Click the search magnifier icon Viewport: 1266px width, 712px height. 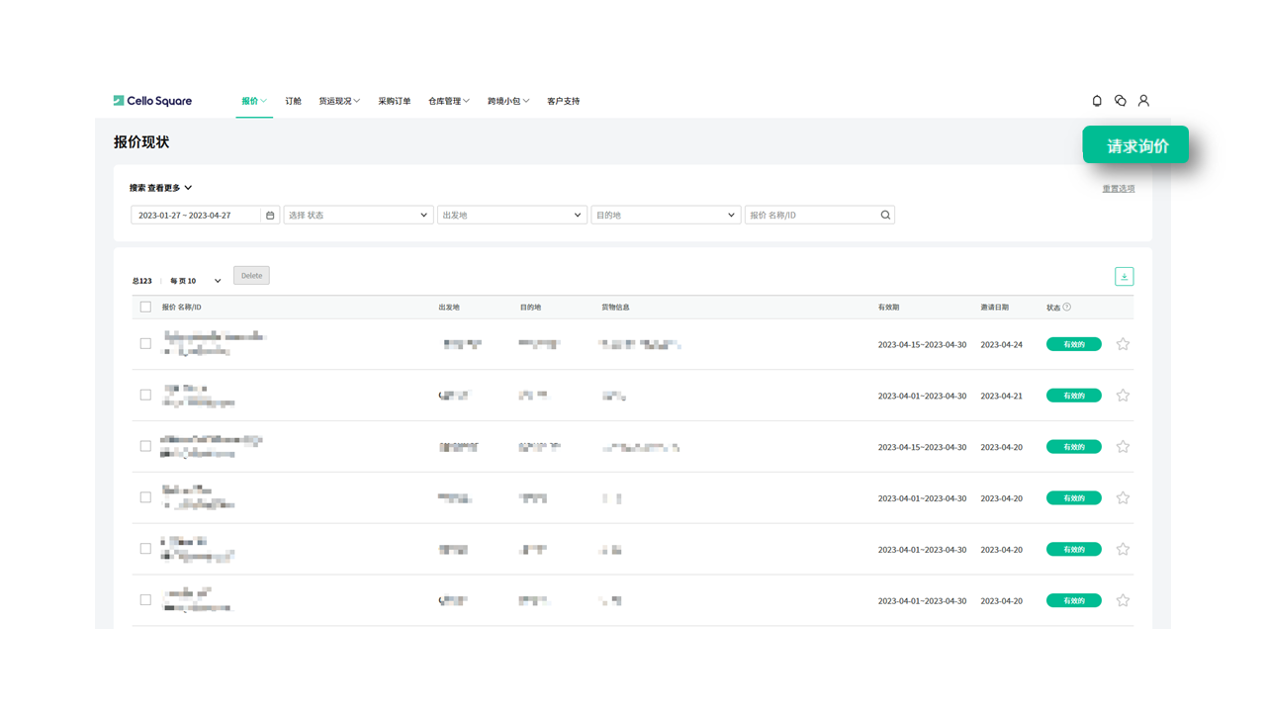(x=885, y=216)
